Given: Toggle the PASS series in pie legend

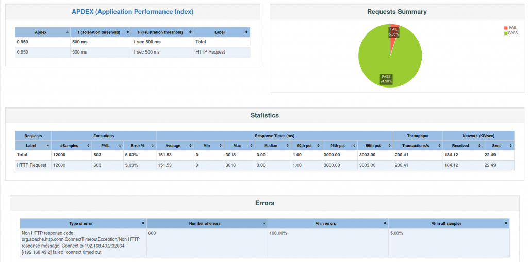Looking at the screenshot, I should coord(510,33).
